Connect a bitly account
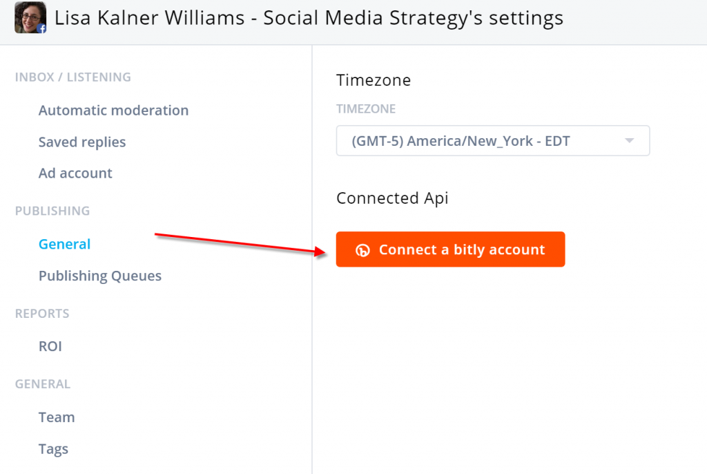 pos(450,249)
